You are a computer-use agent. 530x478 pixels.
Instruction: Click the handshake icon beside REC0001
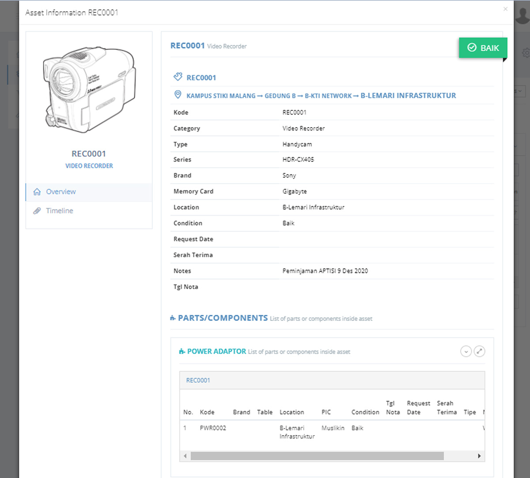pyautogui.click(x=178, y=77)
